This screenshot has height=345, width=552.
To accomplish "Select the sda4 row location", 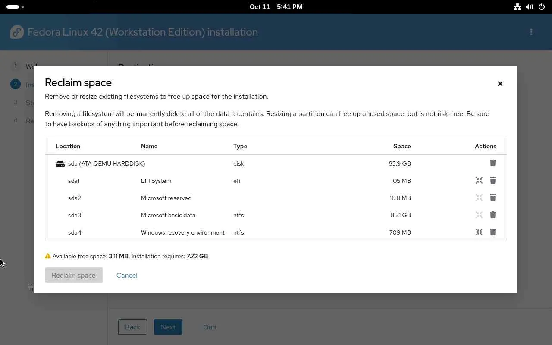I will (75, 232).
